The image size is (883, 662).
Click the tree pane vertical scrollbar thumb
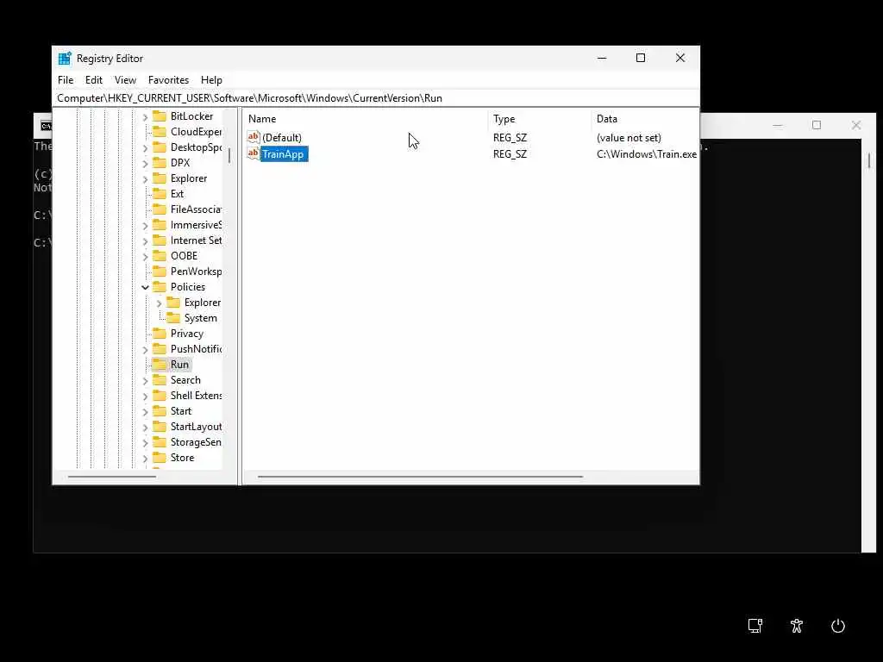(229, 155)
